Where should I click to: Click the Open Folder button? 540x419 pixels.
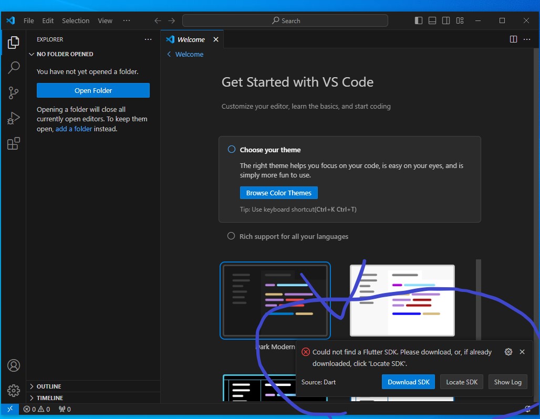coord(94,90)
